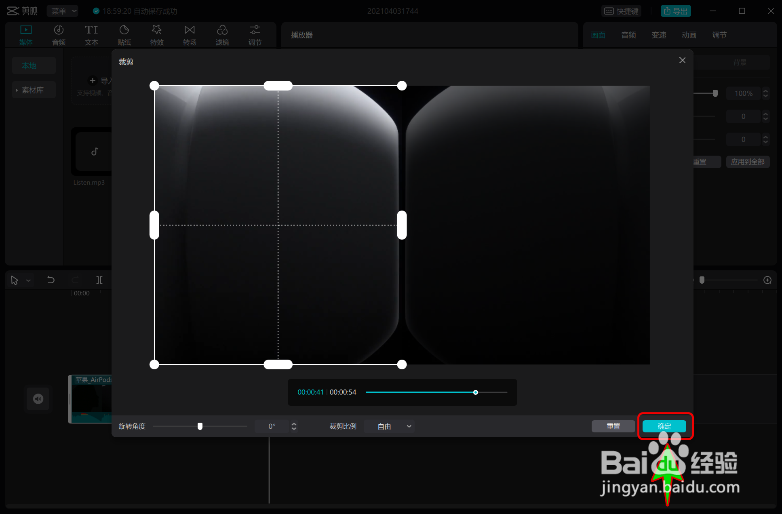
Task: Click the 快捷键 shortcuts button
Action: point(622,11)
